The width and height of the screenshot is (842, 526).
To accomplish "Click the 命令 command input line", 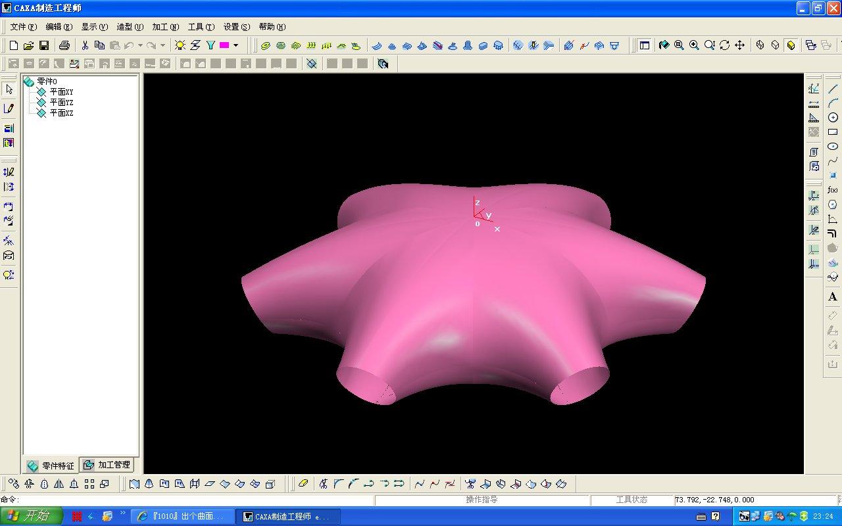I will [x=187, y=500].
